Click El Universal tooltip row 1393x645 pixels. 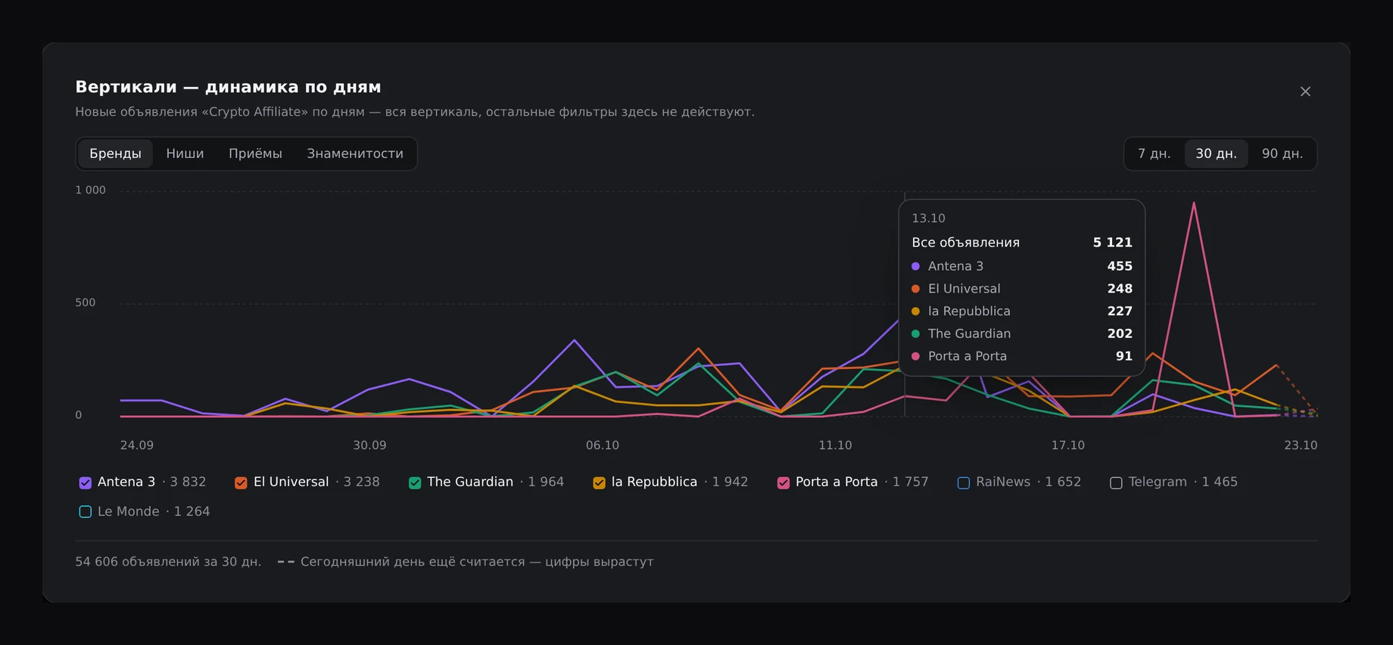pyautogui.click(x=1022, y=289)
